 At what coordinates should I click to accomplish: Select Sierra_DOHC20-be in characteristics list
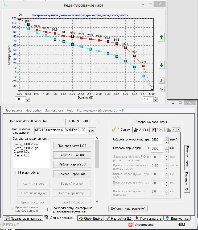pyautogui.click(x=26, y=144)
